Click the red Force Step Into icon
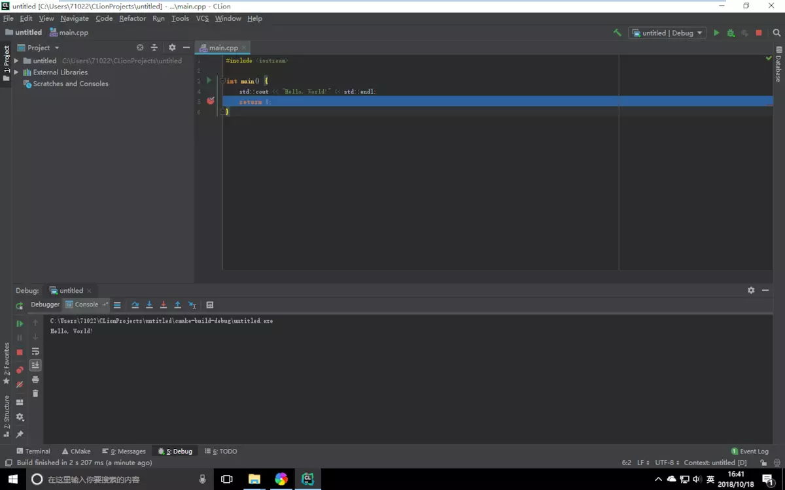This screenshot has width=785, height=490. click(x=164, y=305)
